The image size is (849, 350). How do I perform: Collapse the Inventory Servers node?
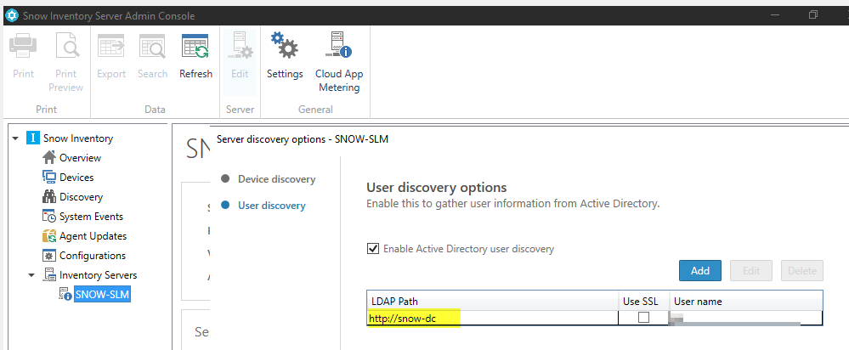click(31, 274)
